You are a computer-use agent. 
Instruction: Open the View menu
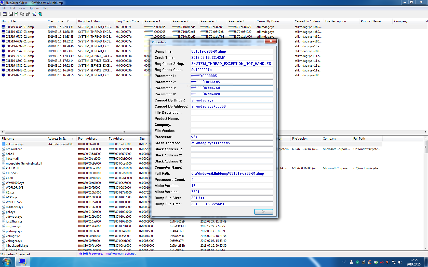[x=22, y=8]
